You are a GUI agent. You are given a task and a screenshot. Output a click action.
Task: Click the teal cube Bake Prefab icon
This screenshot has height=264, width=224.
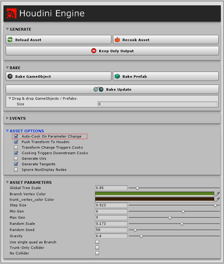117,76
